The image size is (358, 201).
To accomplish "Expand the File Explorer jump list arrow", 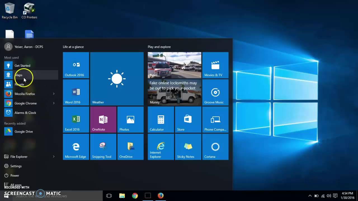I will 54,157.
